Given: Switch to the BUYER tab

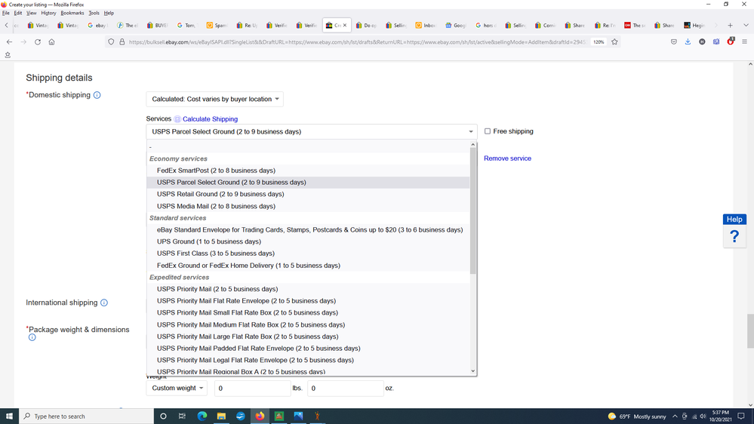Looking at the screenshot, I should [x=157, y=26].
